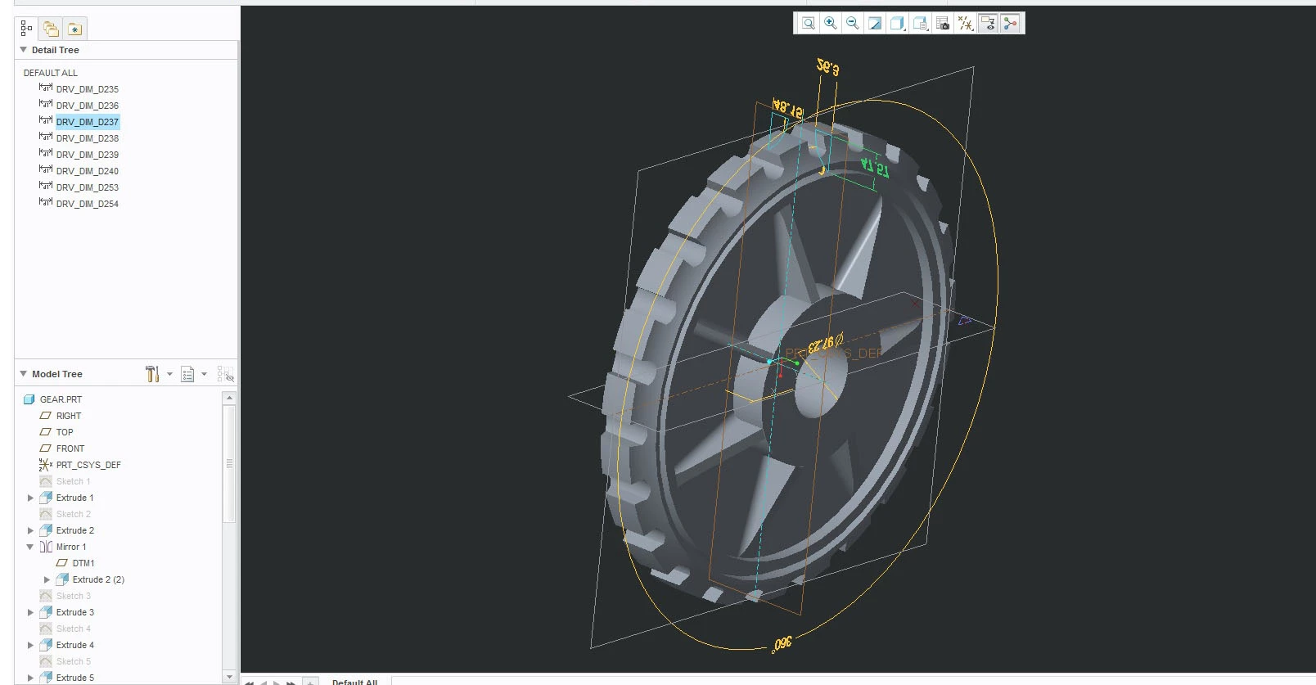1316x685 pixels.
Task: Click the extrude icon beside Extrude 2
Action: click(46, 530)
